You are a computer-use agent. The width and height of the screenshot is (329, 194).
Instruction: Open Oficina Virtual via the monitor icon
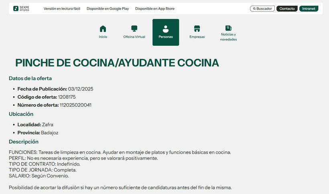pyautogui.click(x=134, y=29)
